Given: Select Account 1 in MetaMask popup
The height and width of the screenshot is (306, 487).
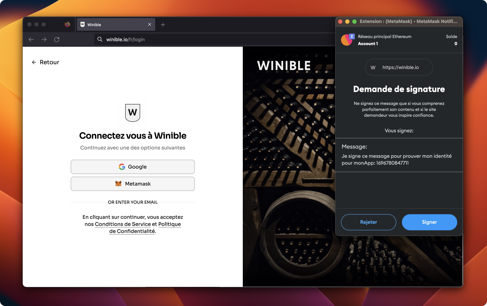Looking at the screenshot, I should pyautogui.click(x=368, y=44).
